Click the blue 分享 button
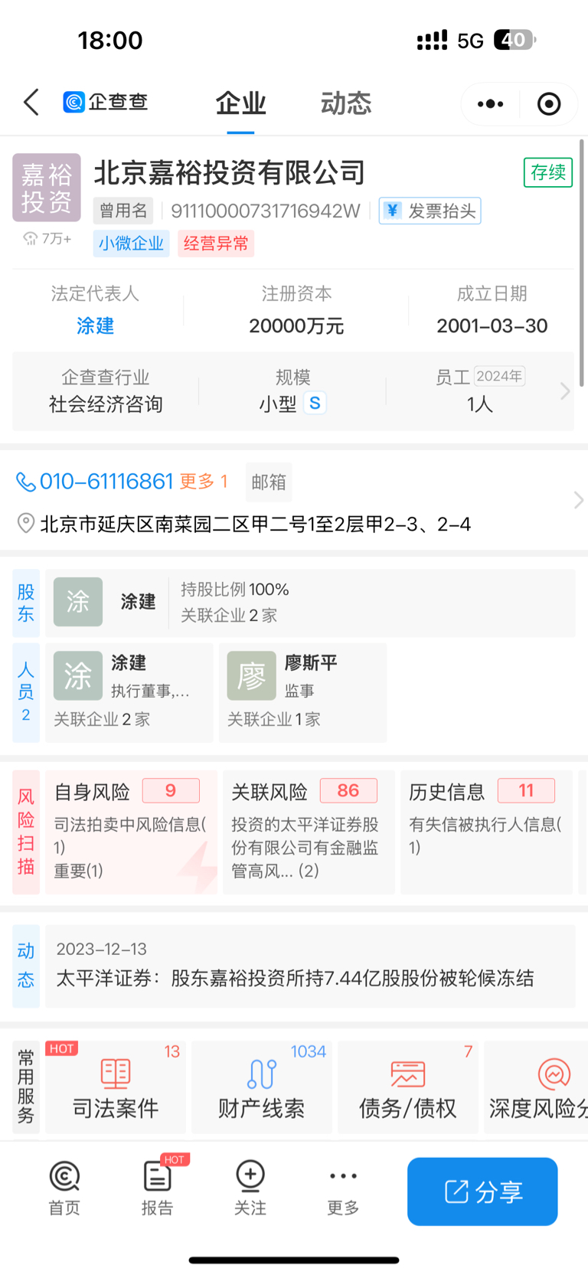This screenshot has height=1275, width=588. tap(482, 1192)
